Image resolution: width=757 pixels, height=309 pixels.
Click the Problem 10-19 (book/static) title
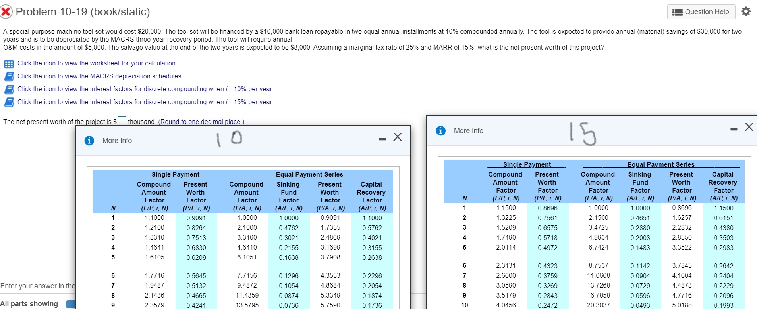83,12
